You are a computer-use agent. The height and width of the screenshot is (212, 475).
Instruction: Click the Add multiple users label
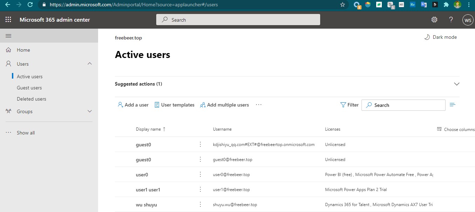point(228,105)
